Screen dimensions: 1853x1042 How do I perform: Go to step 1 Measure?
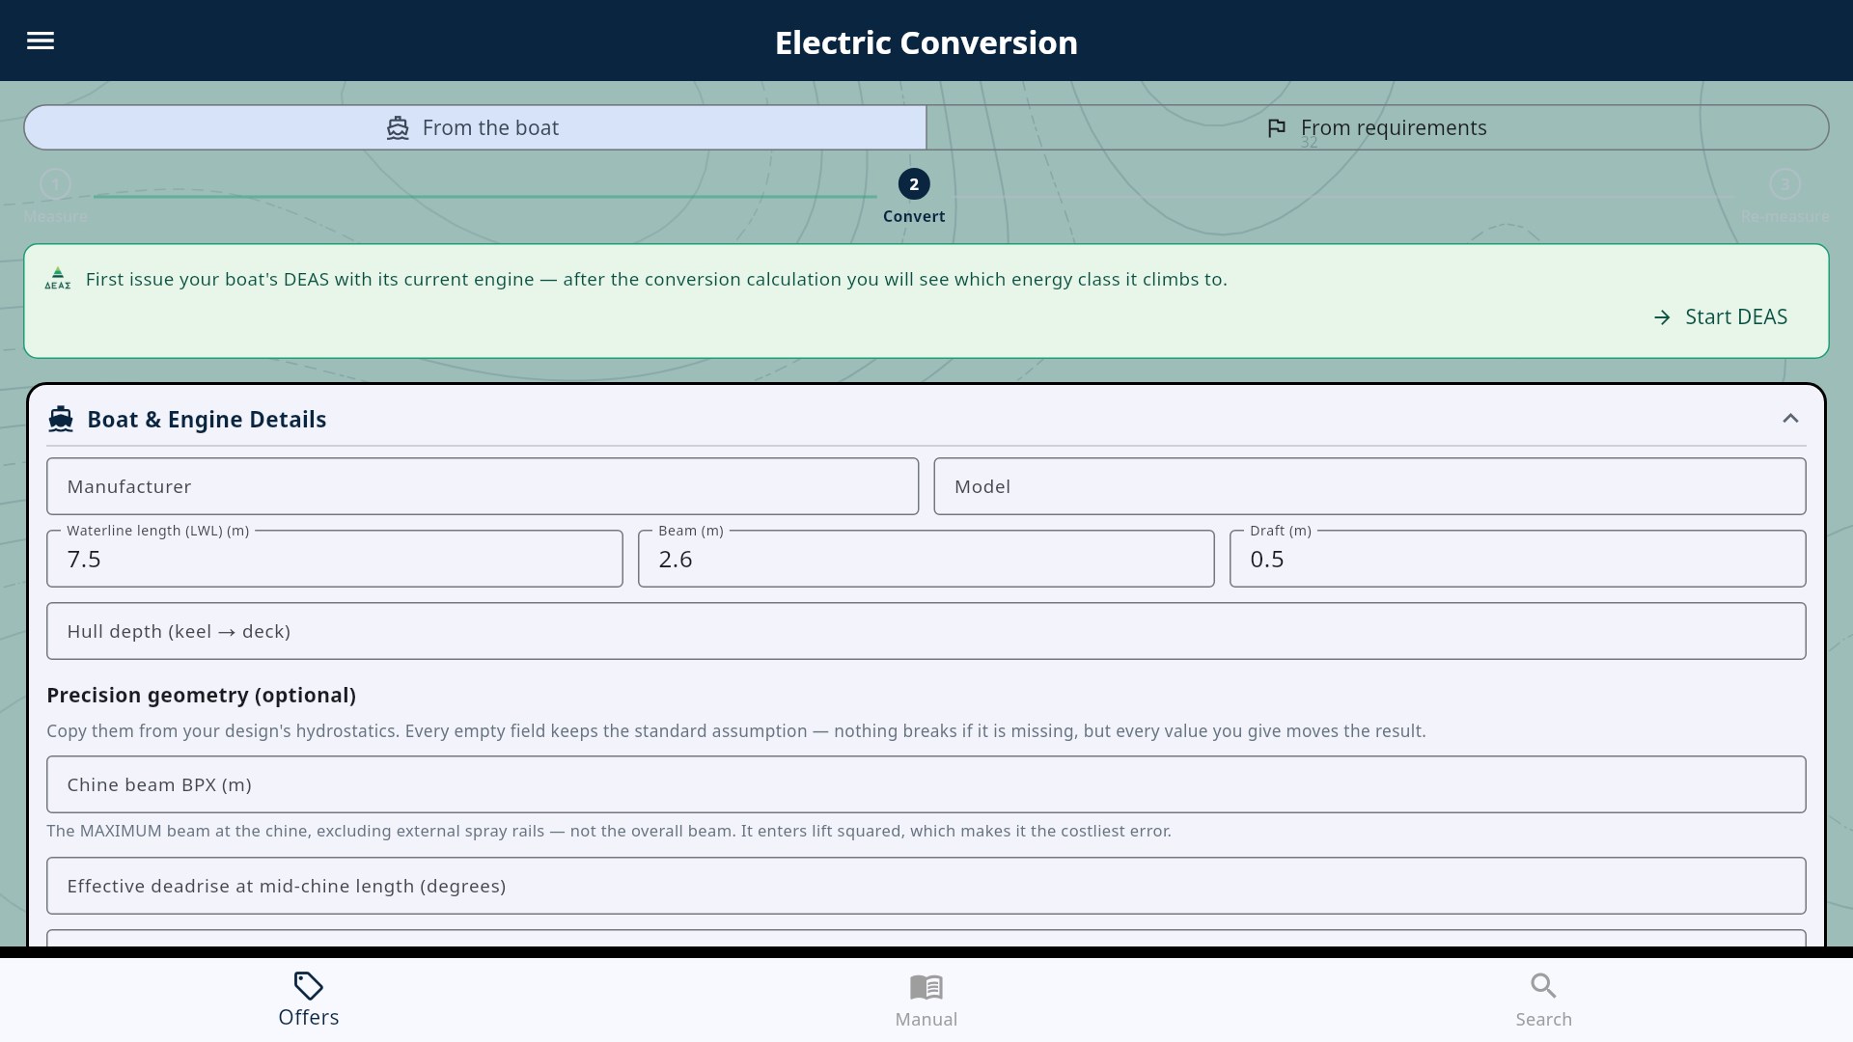55,196
